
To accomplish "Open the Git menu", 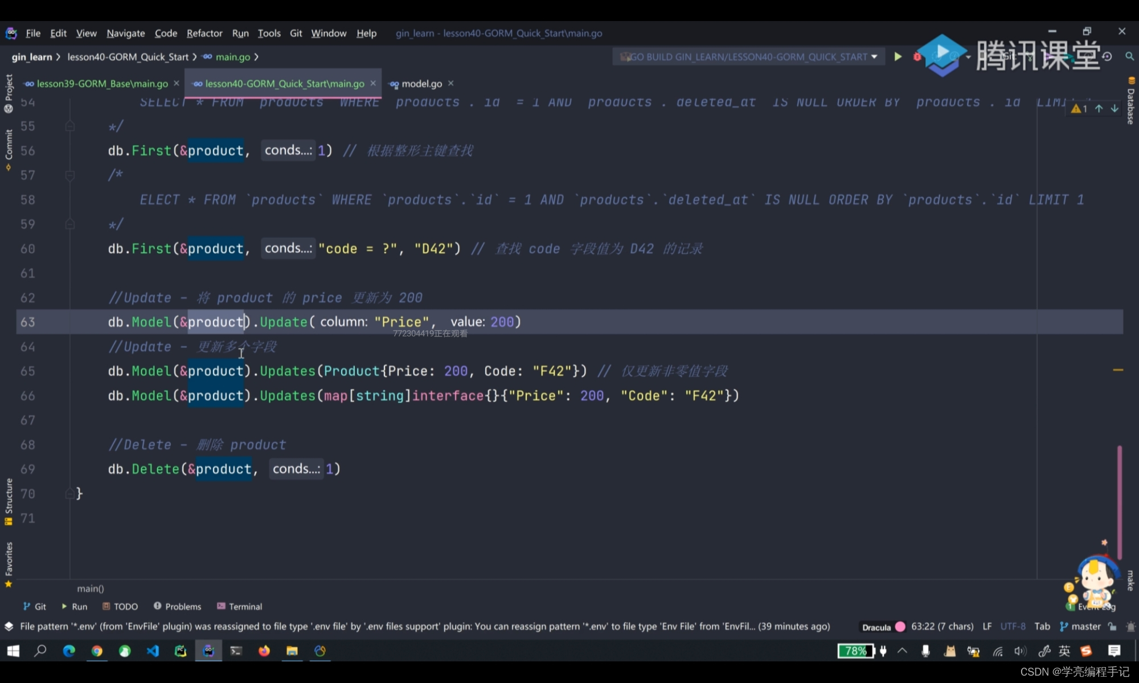I will tap(296, 33).
